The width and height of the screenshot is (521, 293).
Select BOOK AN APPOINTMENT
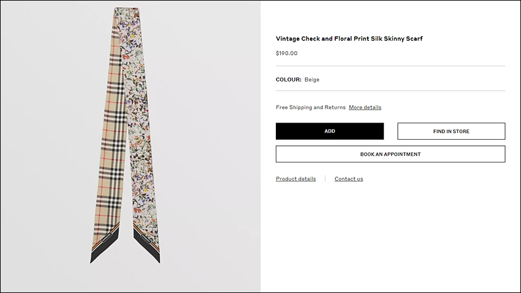tap(390, 154)
